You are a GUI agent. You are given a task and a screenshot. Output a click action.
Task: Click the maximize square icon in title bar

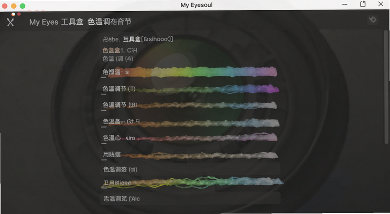pos(363,4)
